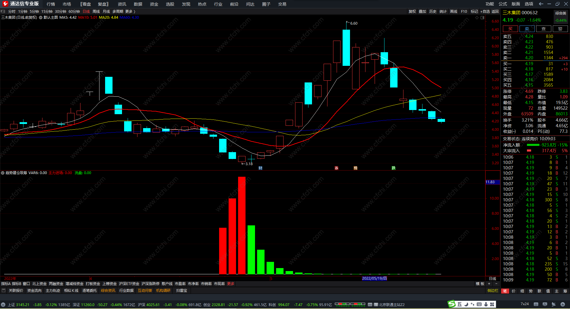Click the monitor icon in the status bar
Screen dimensions: 570x309
[x=545, y=304]
